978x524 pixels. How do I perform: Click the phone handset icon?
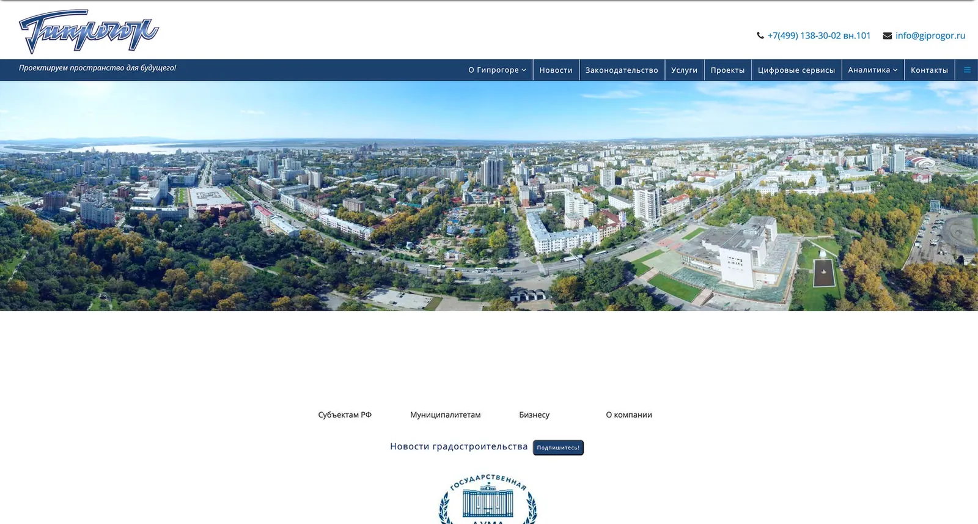point(760,35)
